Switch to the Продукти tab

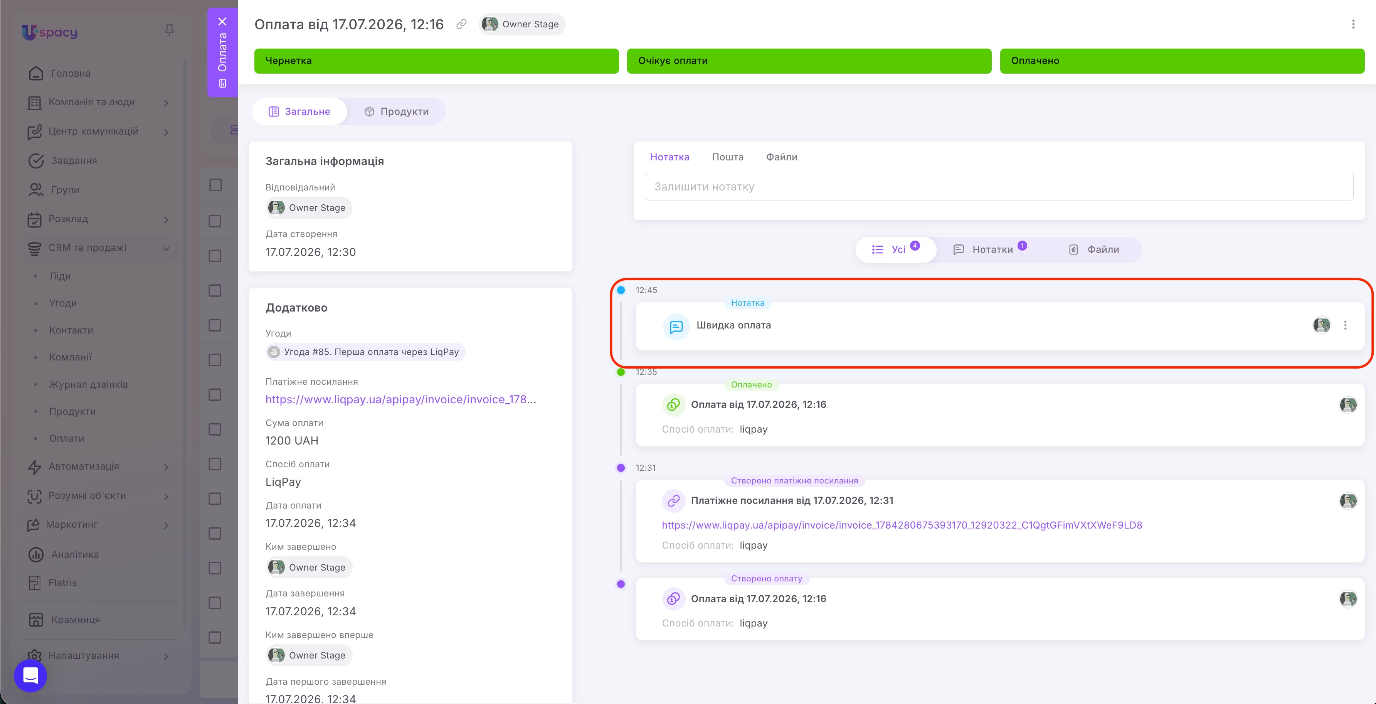pos(396,112)
